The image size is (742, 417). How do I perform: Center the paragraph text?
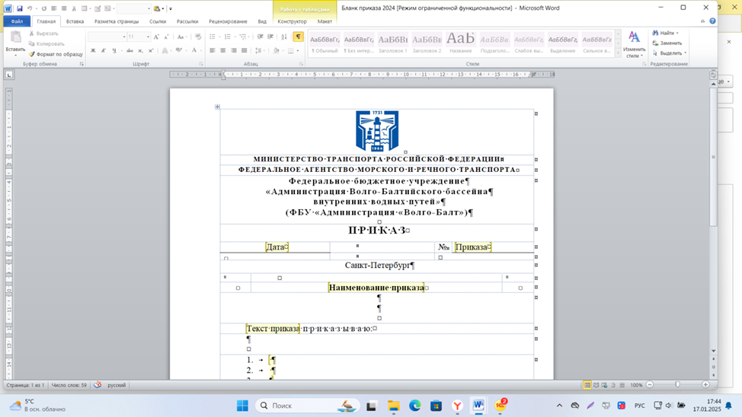(x=223, y=50)
